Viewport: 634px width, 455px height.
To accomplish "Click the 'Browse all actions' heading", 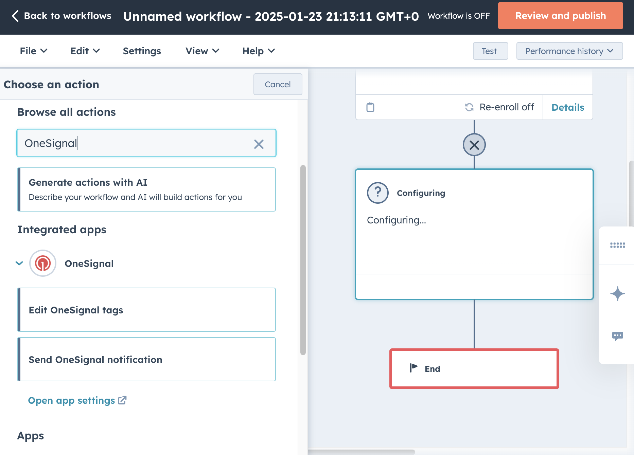I will coord(67,112).
